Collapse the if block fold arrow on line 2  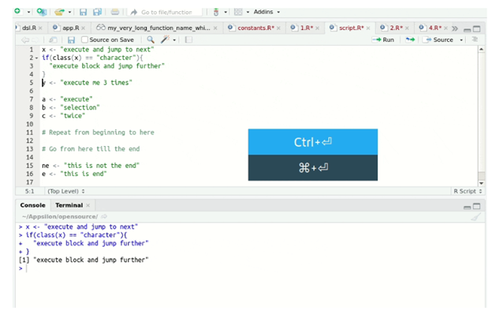[x=36, y=58]
